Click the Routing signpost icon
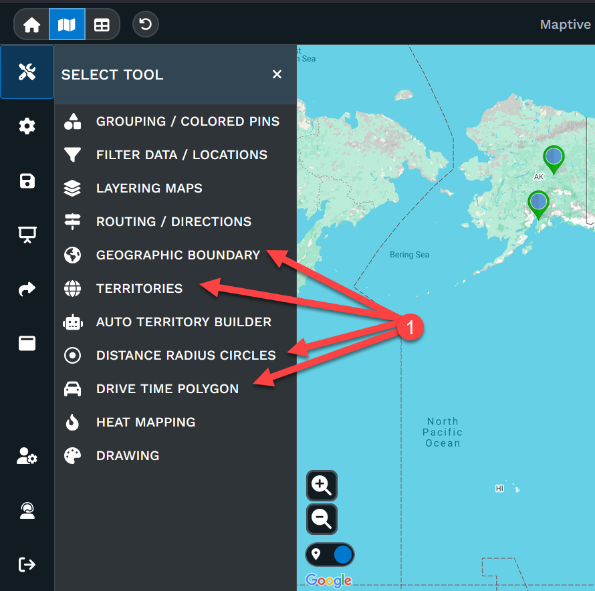 pos(72,222)
